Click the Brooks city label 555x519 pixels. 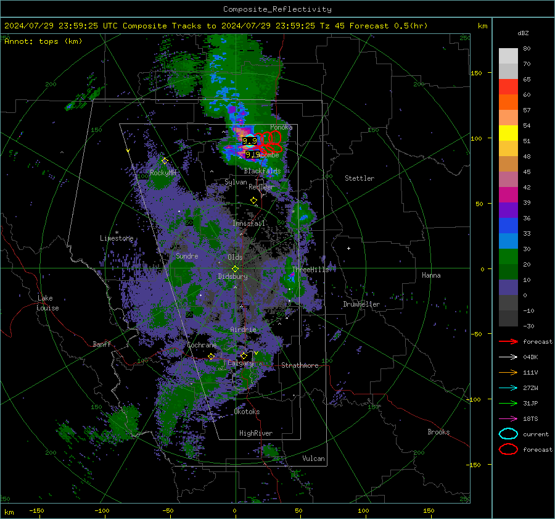[x=438, y=432]
